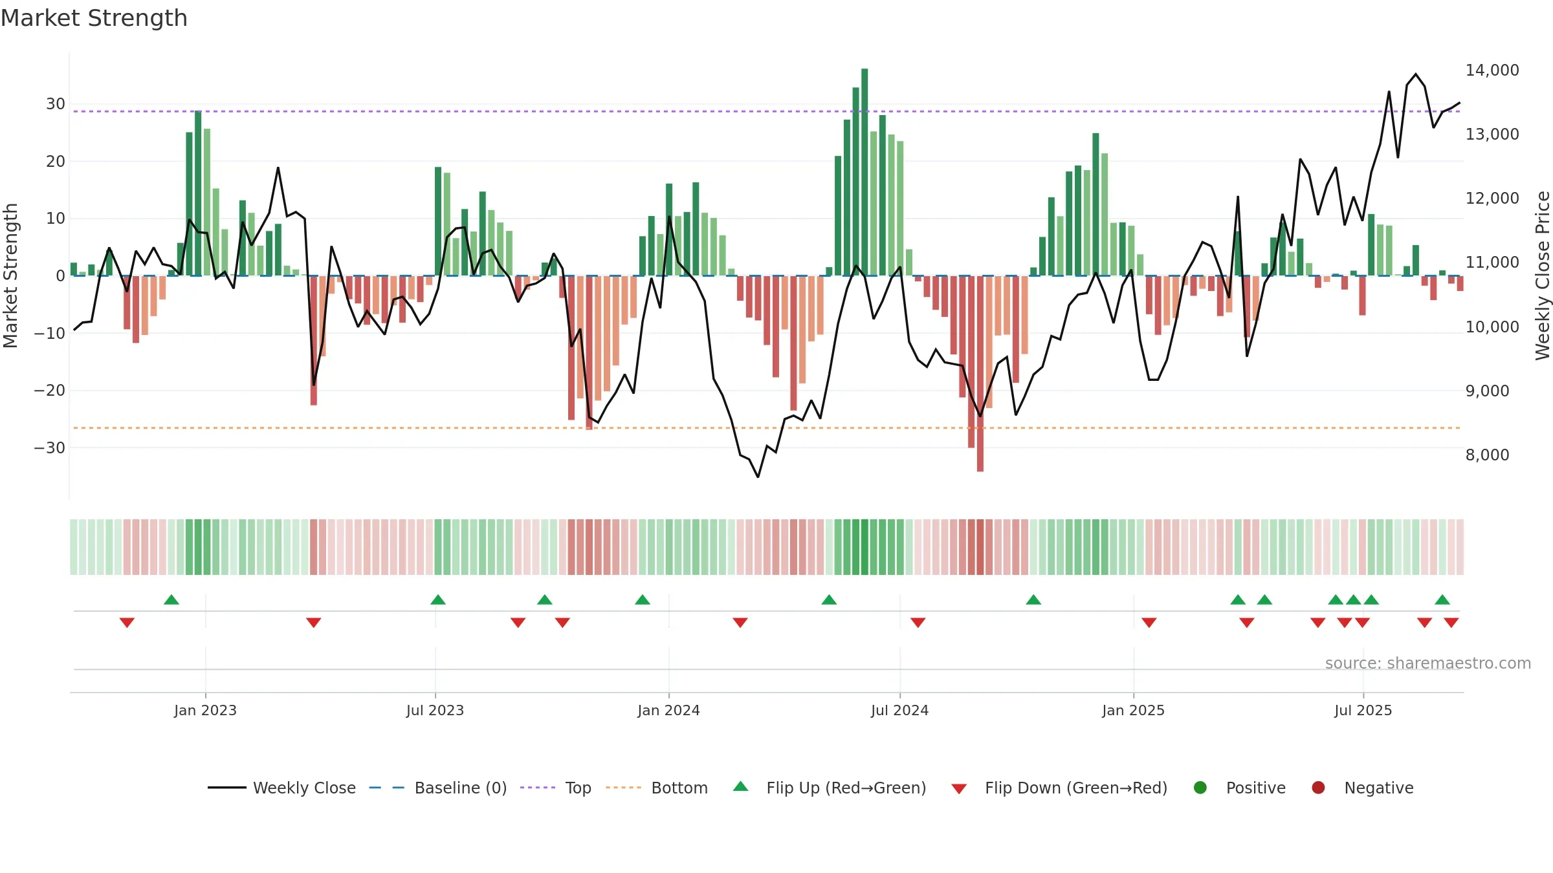
Task: Toggle 'Flip Down (Green→Red)' legend label
Action: tap(1076, 788)
